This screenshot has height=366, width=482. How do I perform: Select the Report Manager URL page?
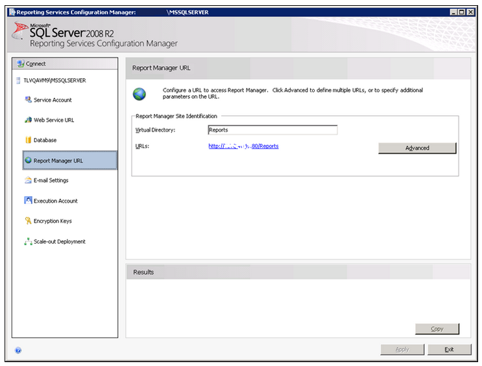70,160
